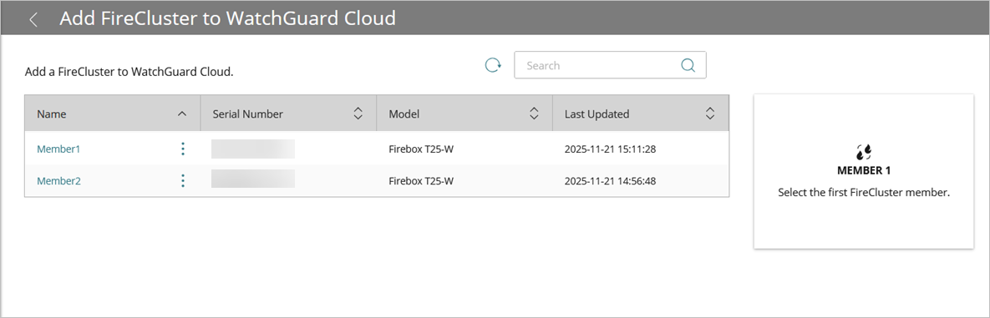Open the Member1 three-dot menu
Viewport: 990px width, 318px height.
(x=182, y=149)
